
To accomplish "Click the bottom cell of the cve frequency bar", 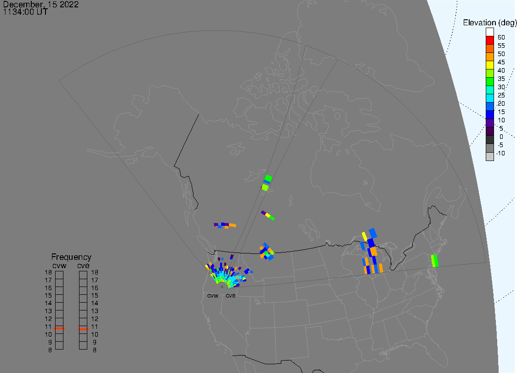I will click(84, 345).
